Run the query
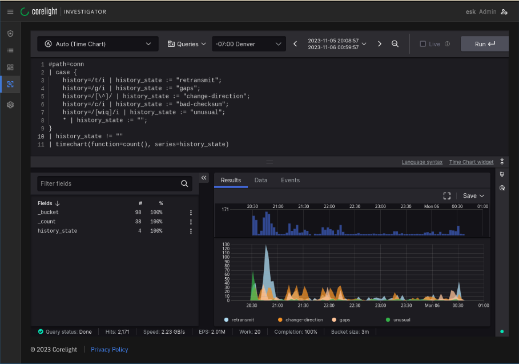Screen dimensions: 519x364 point(484,44)
